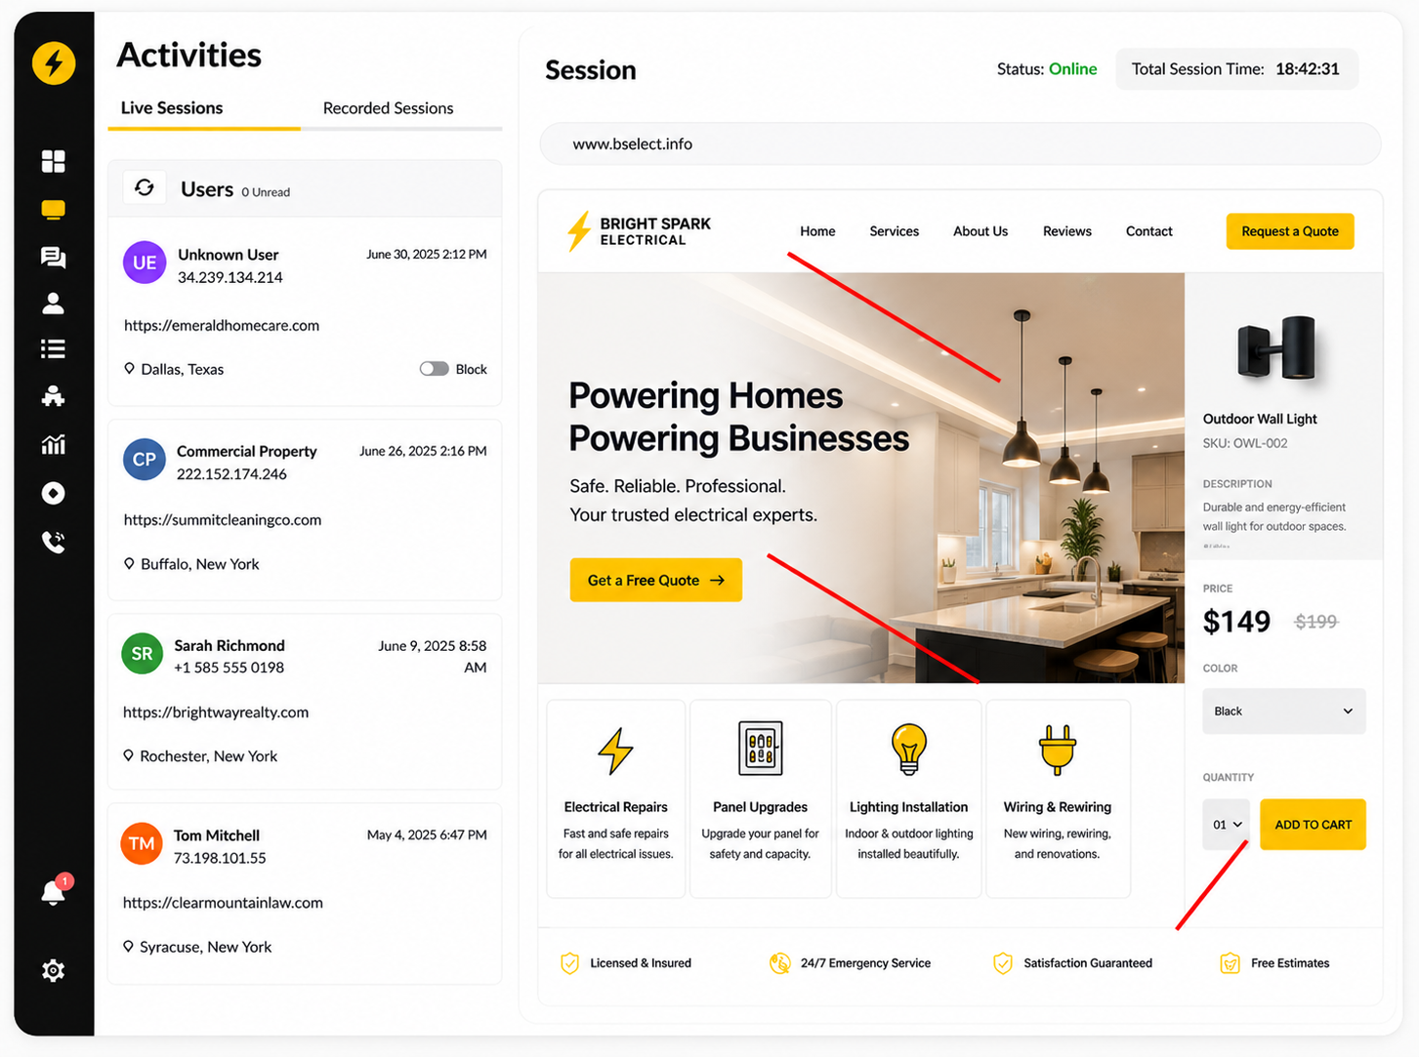Select the yellow monitor activities icon
1419x1057 pixels.
pos(54,210)
